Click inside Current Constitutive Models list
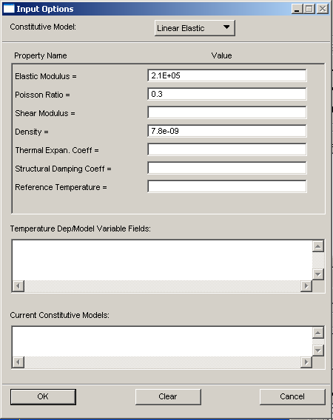The width and height of the screenshot is (333, 420). click(162, 342)
